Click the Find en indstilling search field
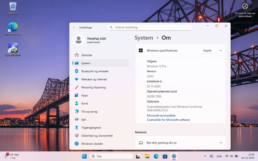258x161 pixels. [150, 27]
